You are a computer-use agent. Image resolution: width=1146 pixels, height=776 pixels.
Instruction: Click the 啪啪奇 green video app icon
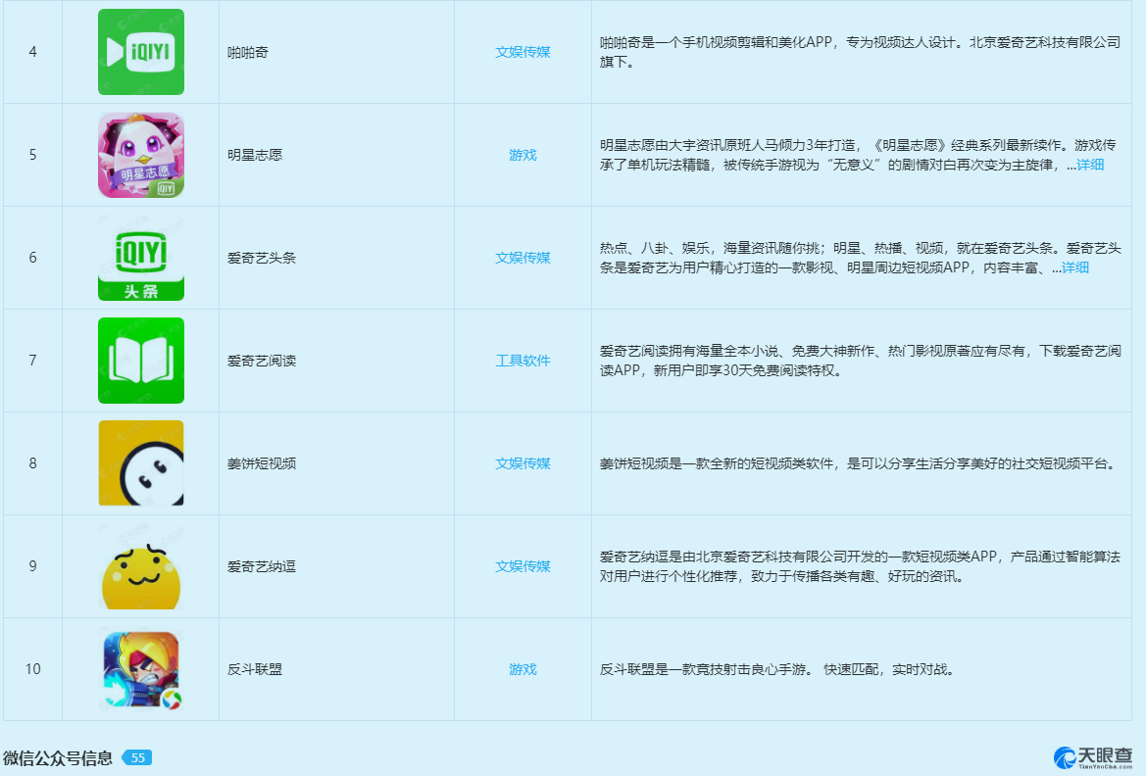[141, 52]
